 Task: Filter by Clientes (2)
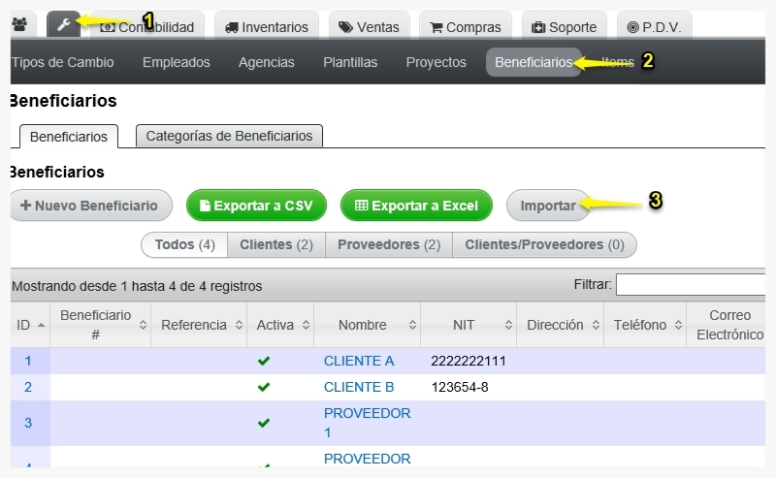(x=276, y=245)
